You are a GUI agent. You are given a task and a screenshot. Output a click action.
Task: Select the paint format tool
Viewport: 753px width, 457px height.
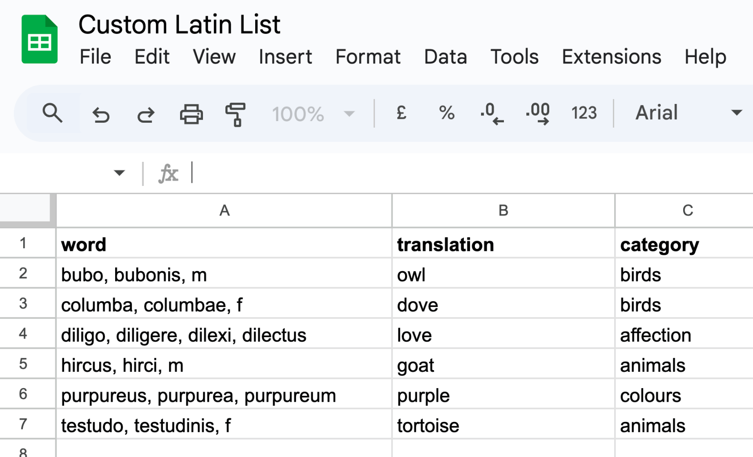tap(235, 114)
